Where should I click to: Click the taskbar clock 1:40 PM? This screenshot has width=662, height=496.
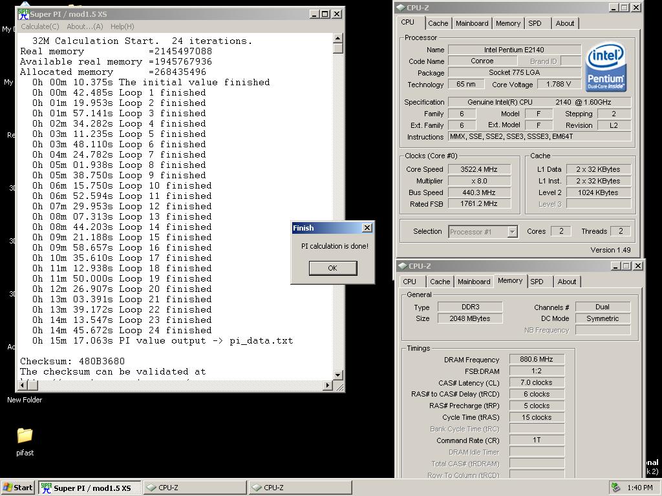pos(639,488)
